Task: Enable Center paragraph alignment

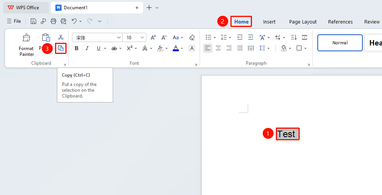Action: (x=218, y=48)
